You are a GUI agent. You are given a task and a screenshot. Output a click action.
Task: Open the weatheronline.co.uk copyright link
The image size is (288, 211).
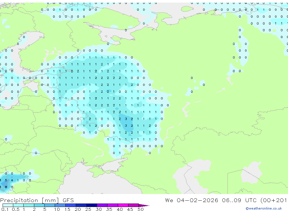point(264,208)
